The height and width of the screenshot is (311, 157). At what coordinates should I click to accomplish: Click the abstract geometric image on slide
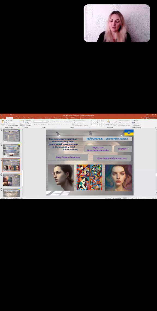(x=89, y=177)
